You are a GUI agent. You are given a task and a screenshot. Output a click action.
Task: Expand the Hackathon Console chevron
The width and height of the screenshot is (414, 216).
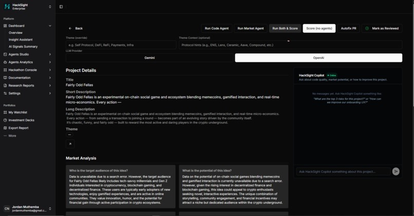tap(50, 70)
